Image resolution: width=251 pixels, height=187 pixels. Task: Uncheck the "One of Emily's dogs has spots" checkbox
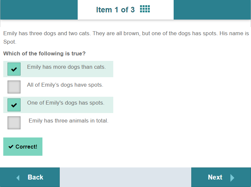point(14,105)
